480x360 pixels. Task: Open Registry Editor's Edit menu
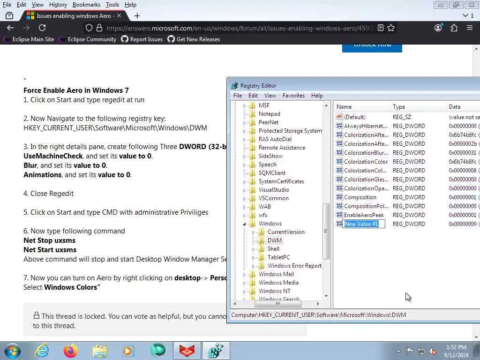(253, 96)
